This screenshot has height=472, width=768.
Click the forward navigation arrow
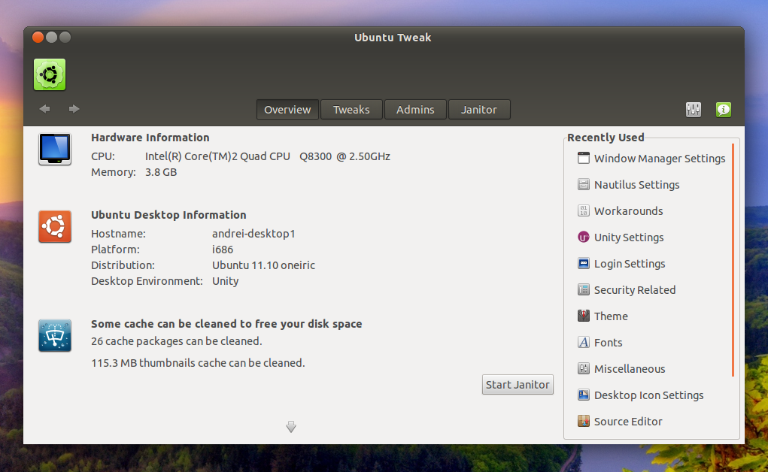[x=73, y=108]
